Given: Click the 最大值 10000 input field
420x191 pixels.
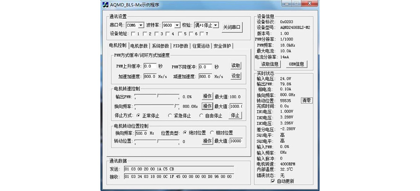Looking at the screenshot, I should [236, 141].
